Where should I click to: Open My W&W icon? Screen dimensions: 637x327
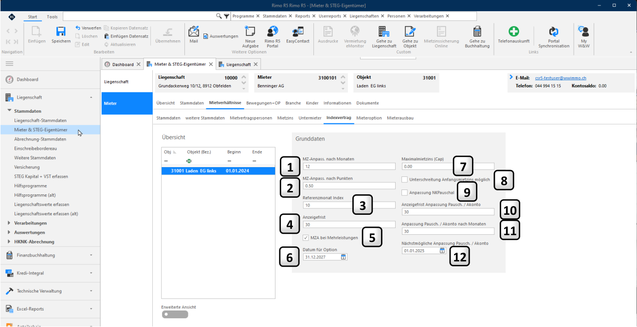tap(584, 32)
